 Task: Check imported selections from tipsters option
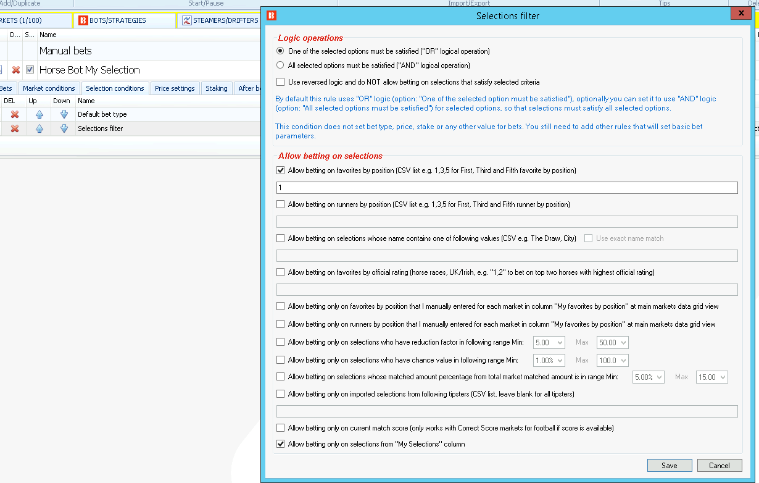[281, 393]
